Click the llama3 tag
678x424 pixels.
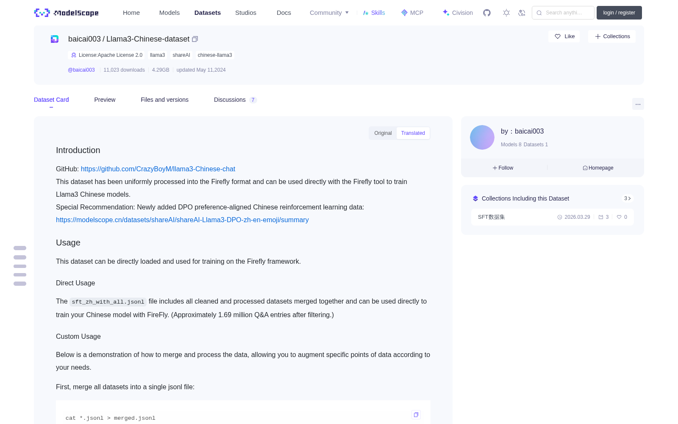coord(158,55)
